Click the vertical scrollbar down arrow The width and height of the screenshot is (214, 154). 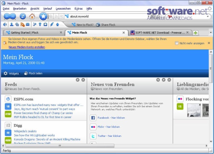pos(211,142)
